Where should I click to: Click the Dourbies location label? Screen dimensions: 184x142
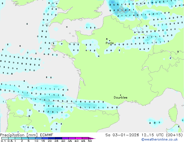pyautogui.click(x=120, y=97)
